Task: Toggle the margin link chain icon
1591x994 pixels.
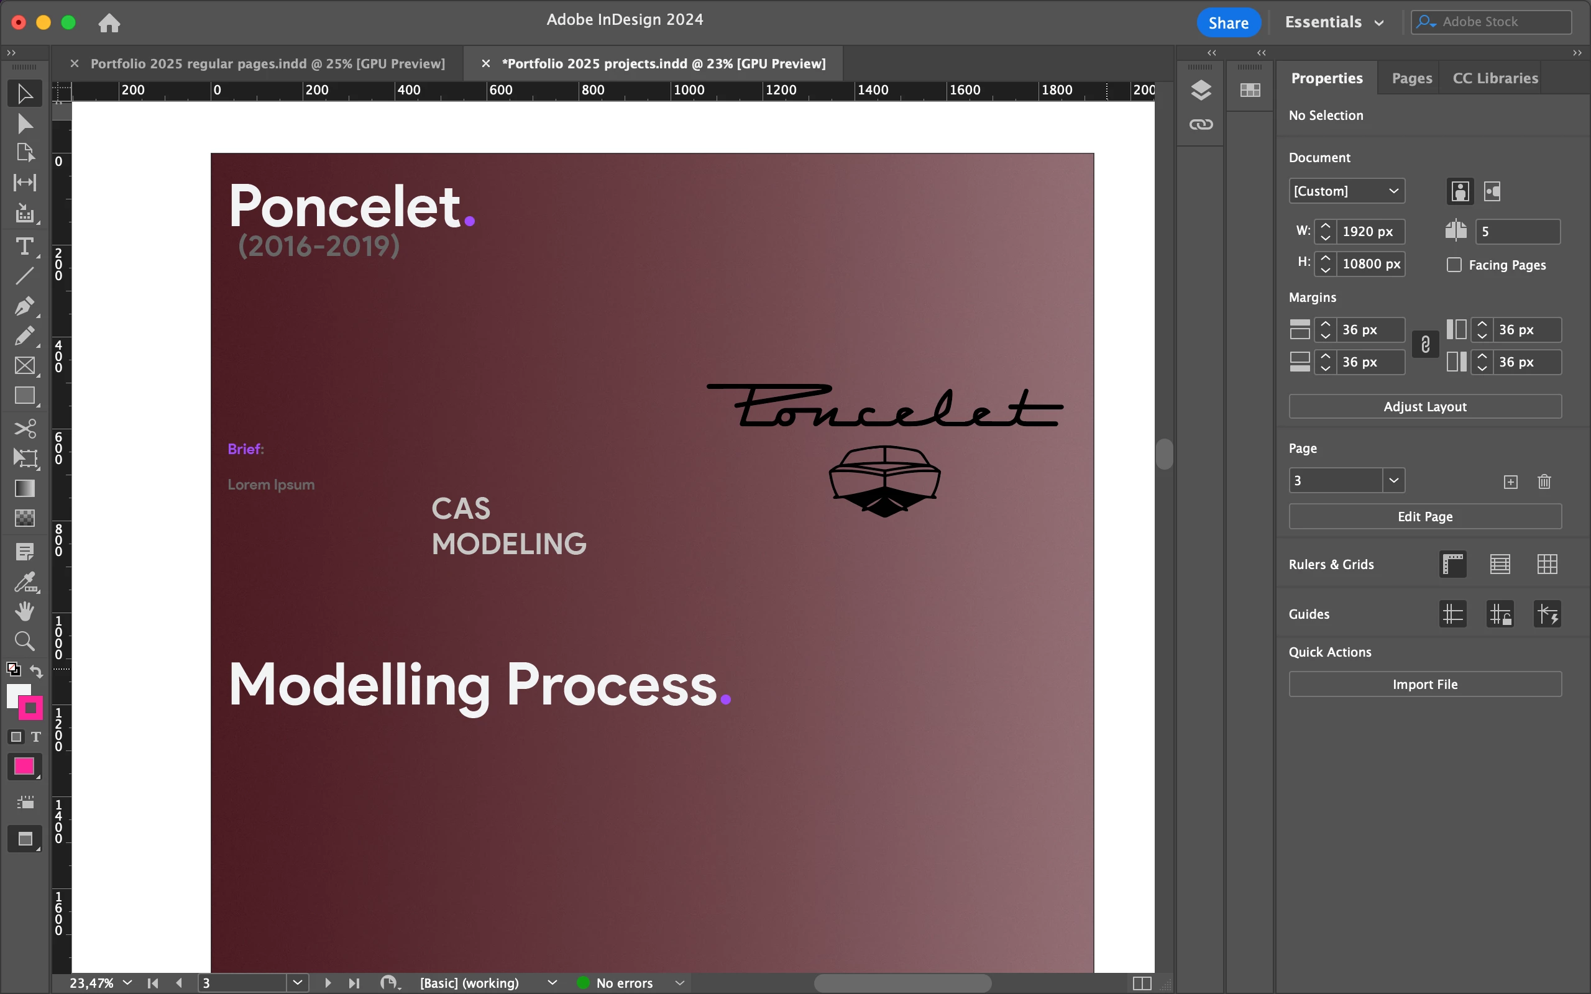Action: pyautogui.click(x=1424, y=344)
